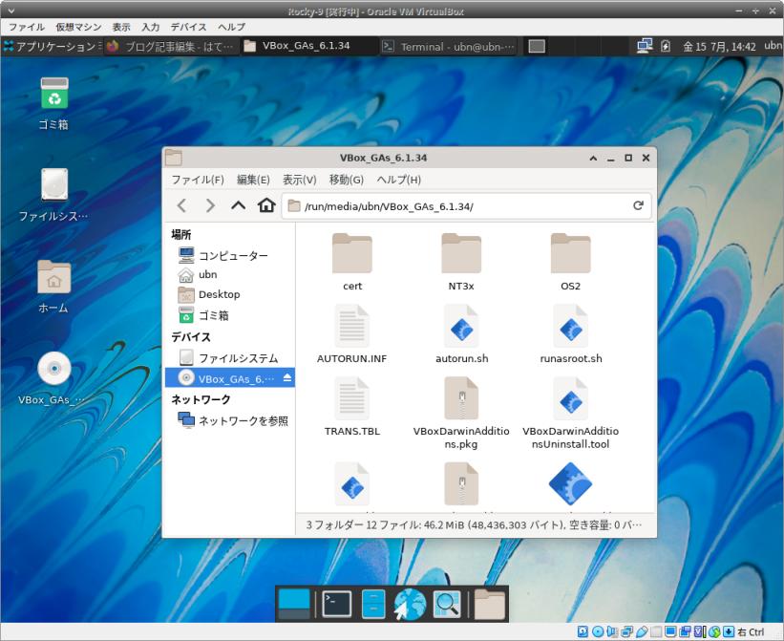784x641 pixels.
Task: Open the VBox_GAs disc desktop icon
Action: 53,378
